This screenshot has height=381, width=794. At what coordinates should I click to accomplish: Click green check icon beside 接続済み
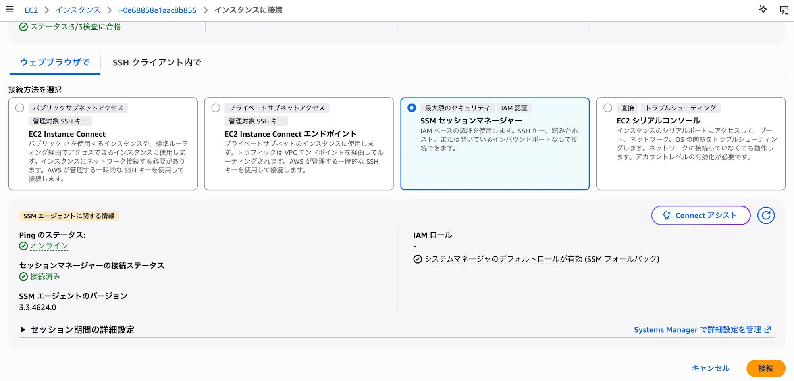(23, 277)
